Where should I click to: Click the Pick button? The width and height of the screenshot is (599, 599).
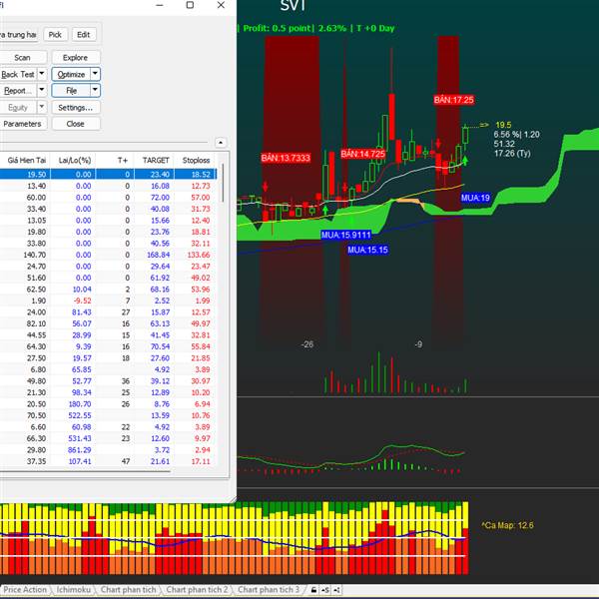(55, 34)
